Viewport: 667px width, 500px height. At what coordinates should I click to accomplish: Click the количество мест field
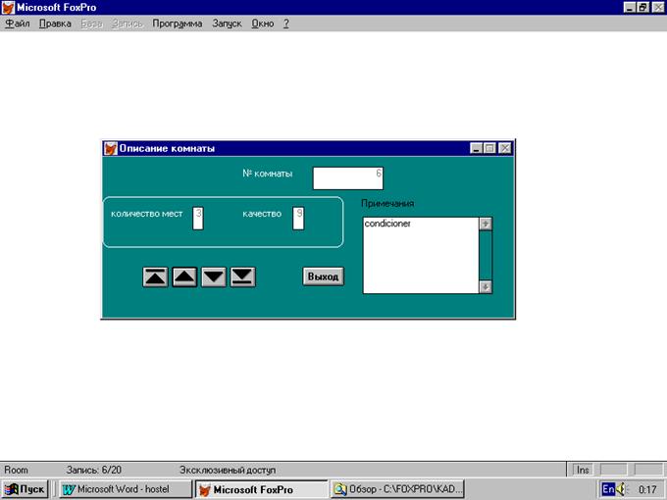197,217
